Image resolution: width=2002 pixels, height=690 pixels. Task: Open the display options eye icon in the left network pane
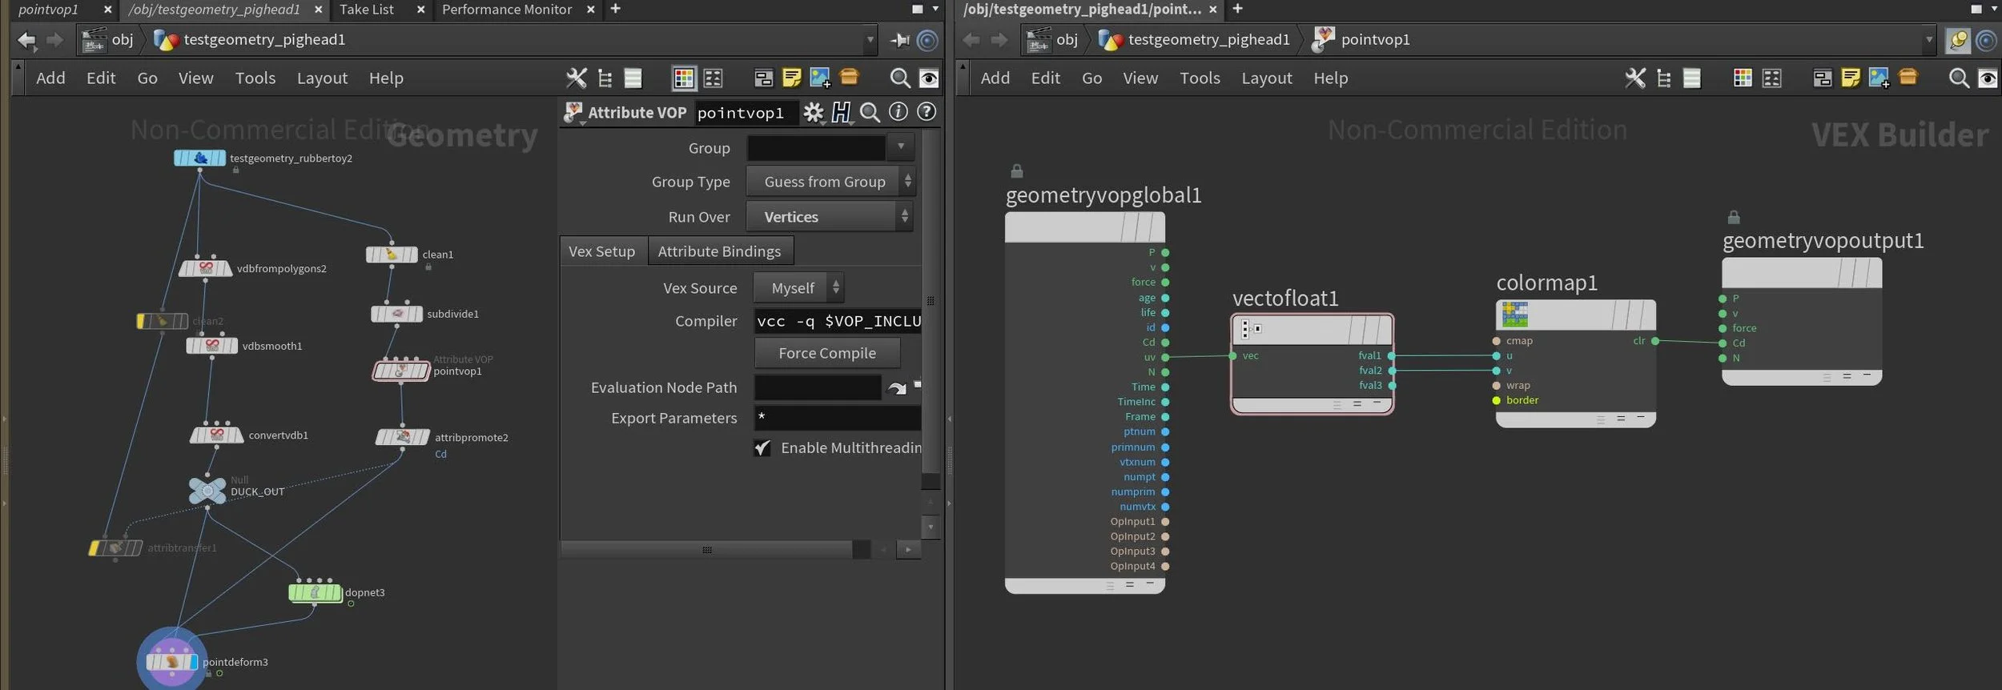[x=929, y=78]
